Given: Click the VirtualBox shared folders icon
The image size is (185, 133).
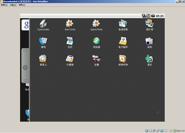Looking at the screenshot, I should click(162, 131).
